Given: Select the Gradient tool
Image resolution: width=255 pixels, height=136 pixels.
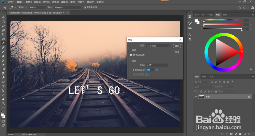Looking at the screenshot, I should pos(3,69).
